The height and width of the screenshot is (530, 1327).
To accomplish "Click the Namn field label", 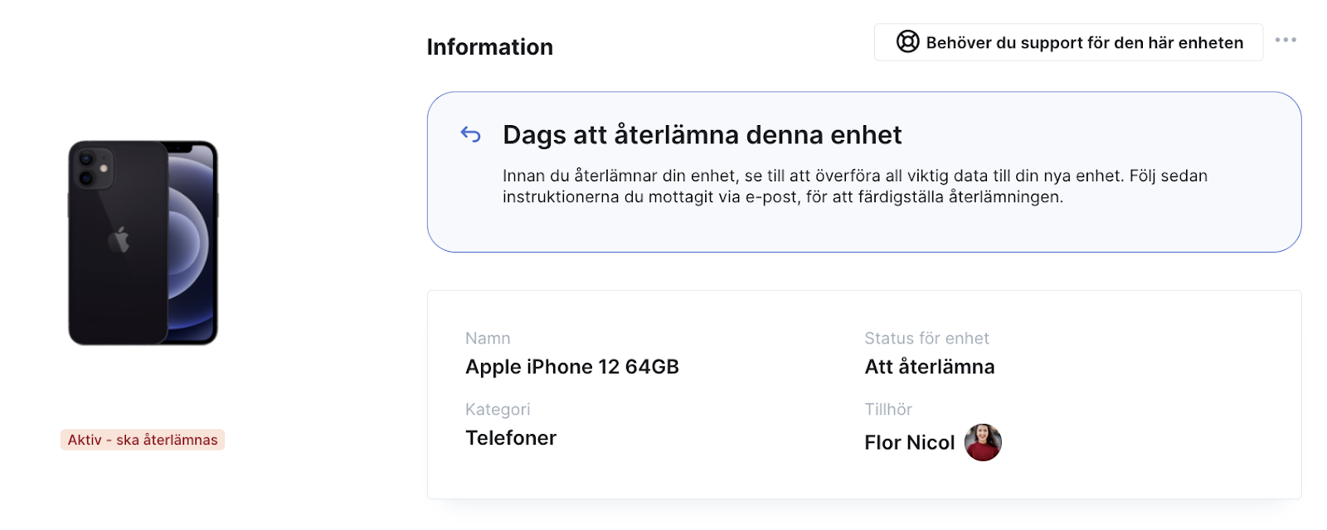I will (x=488, y=338).
